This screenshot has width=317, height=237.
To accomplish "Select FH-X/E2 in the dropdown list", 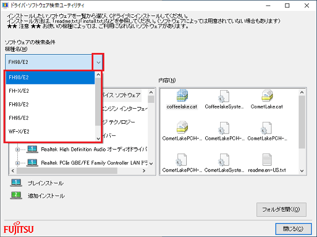I will point(50,91).
